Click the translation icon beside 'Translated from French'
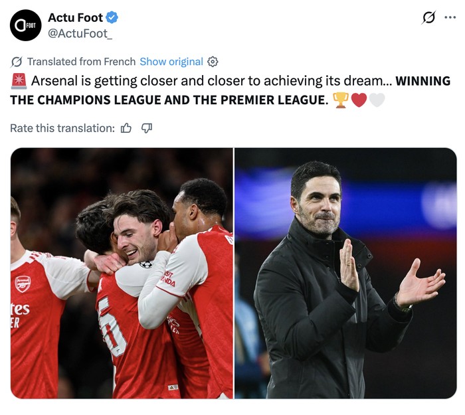Screen dimensions: 465x415 click(17, 62)
